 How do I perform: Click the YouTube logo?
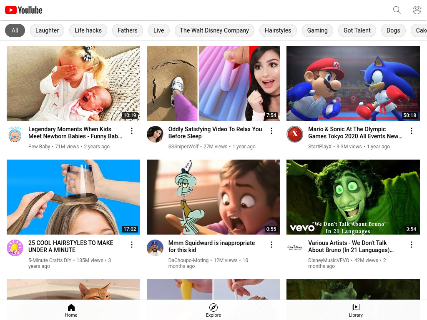(24, 10)
